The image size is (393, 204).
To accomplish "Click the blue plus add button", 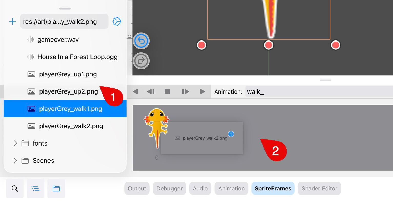I will (x=13, y=22).
